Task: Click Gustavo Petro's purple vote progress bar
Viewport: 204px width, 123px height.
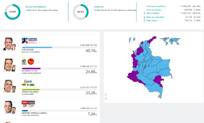Action: coord(31,68)
